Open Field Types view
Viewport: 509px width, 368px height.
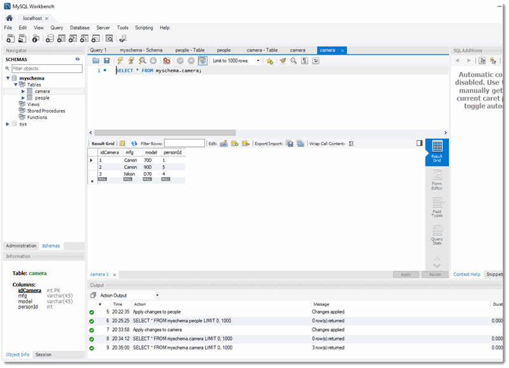(x=437, y=207)
